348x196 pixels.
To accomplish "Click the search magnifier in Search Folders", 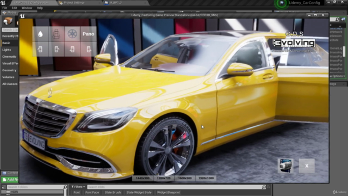I will (65, 187).
